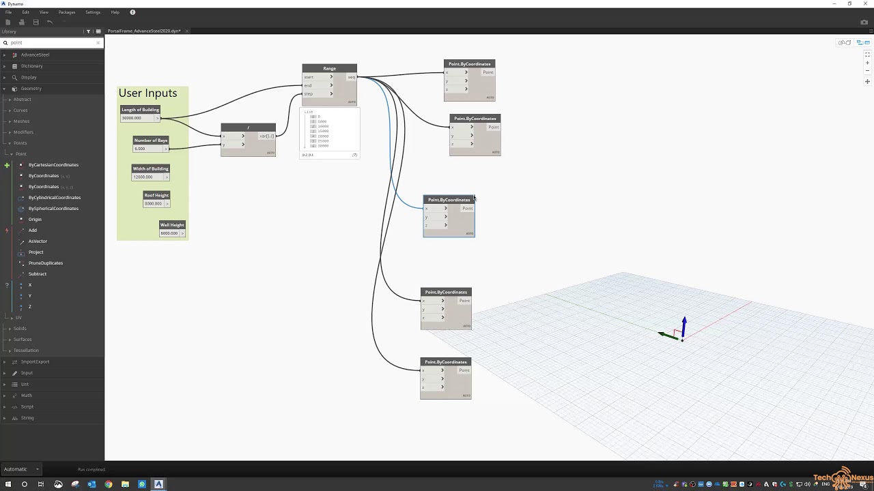The height and width of the screenshot is (491, 874).
Task: Activate the Pan mode icon
Action: tap(867, 81)
